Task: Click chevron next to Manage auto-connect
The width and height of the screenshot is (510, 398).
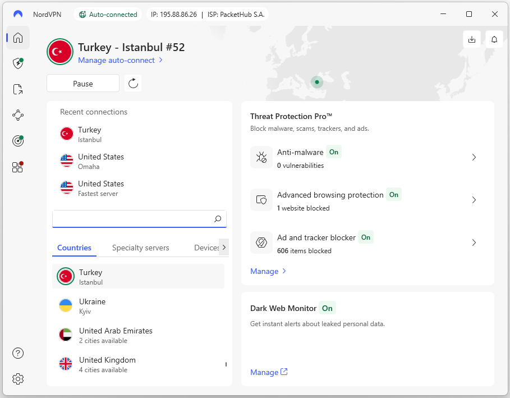Action: [x=160, y=60]
